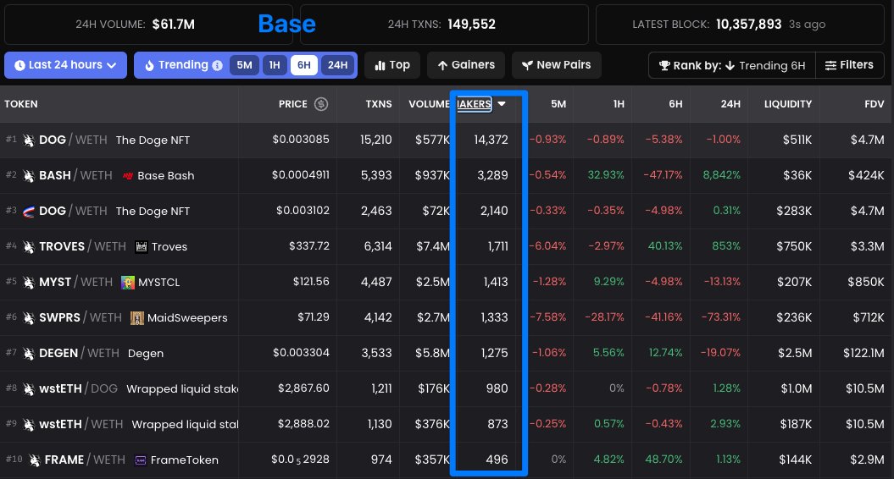Screen dimensions: 894x479
Task: Open the Top tokens view
Action: point(392,65)
